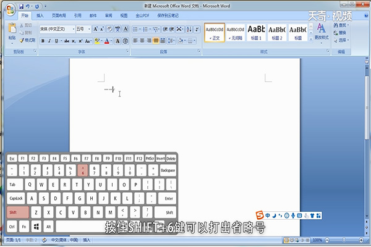Align text left
Viewport: 371px width, 247px height.
(x=135, y=41)
